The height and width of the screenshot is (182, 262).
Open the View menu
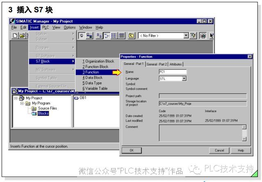coord(56,27)
